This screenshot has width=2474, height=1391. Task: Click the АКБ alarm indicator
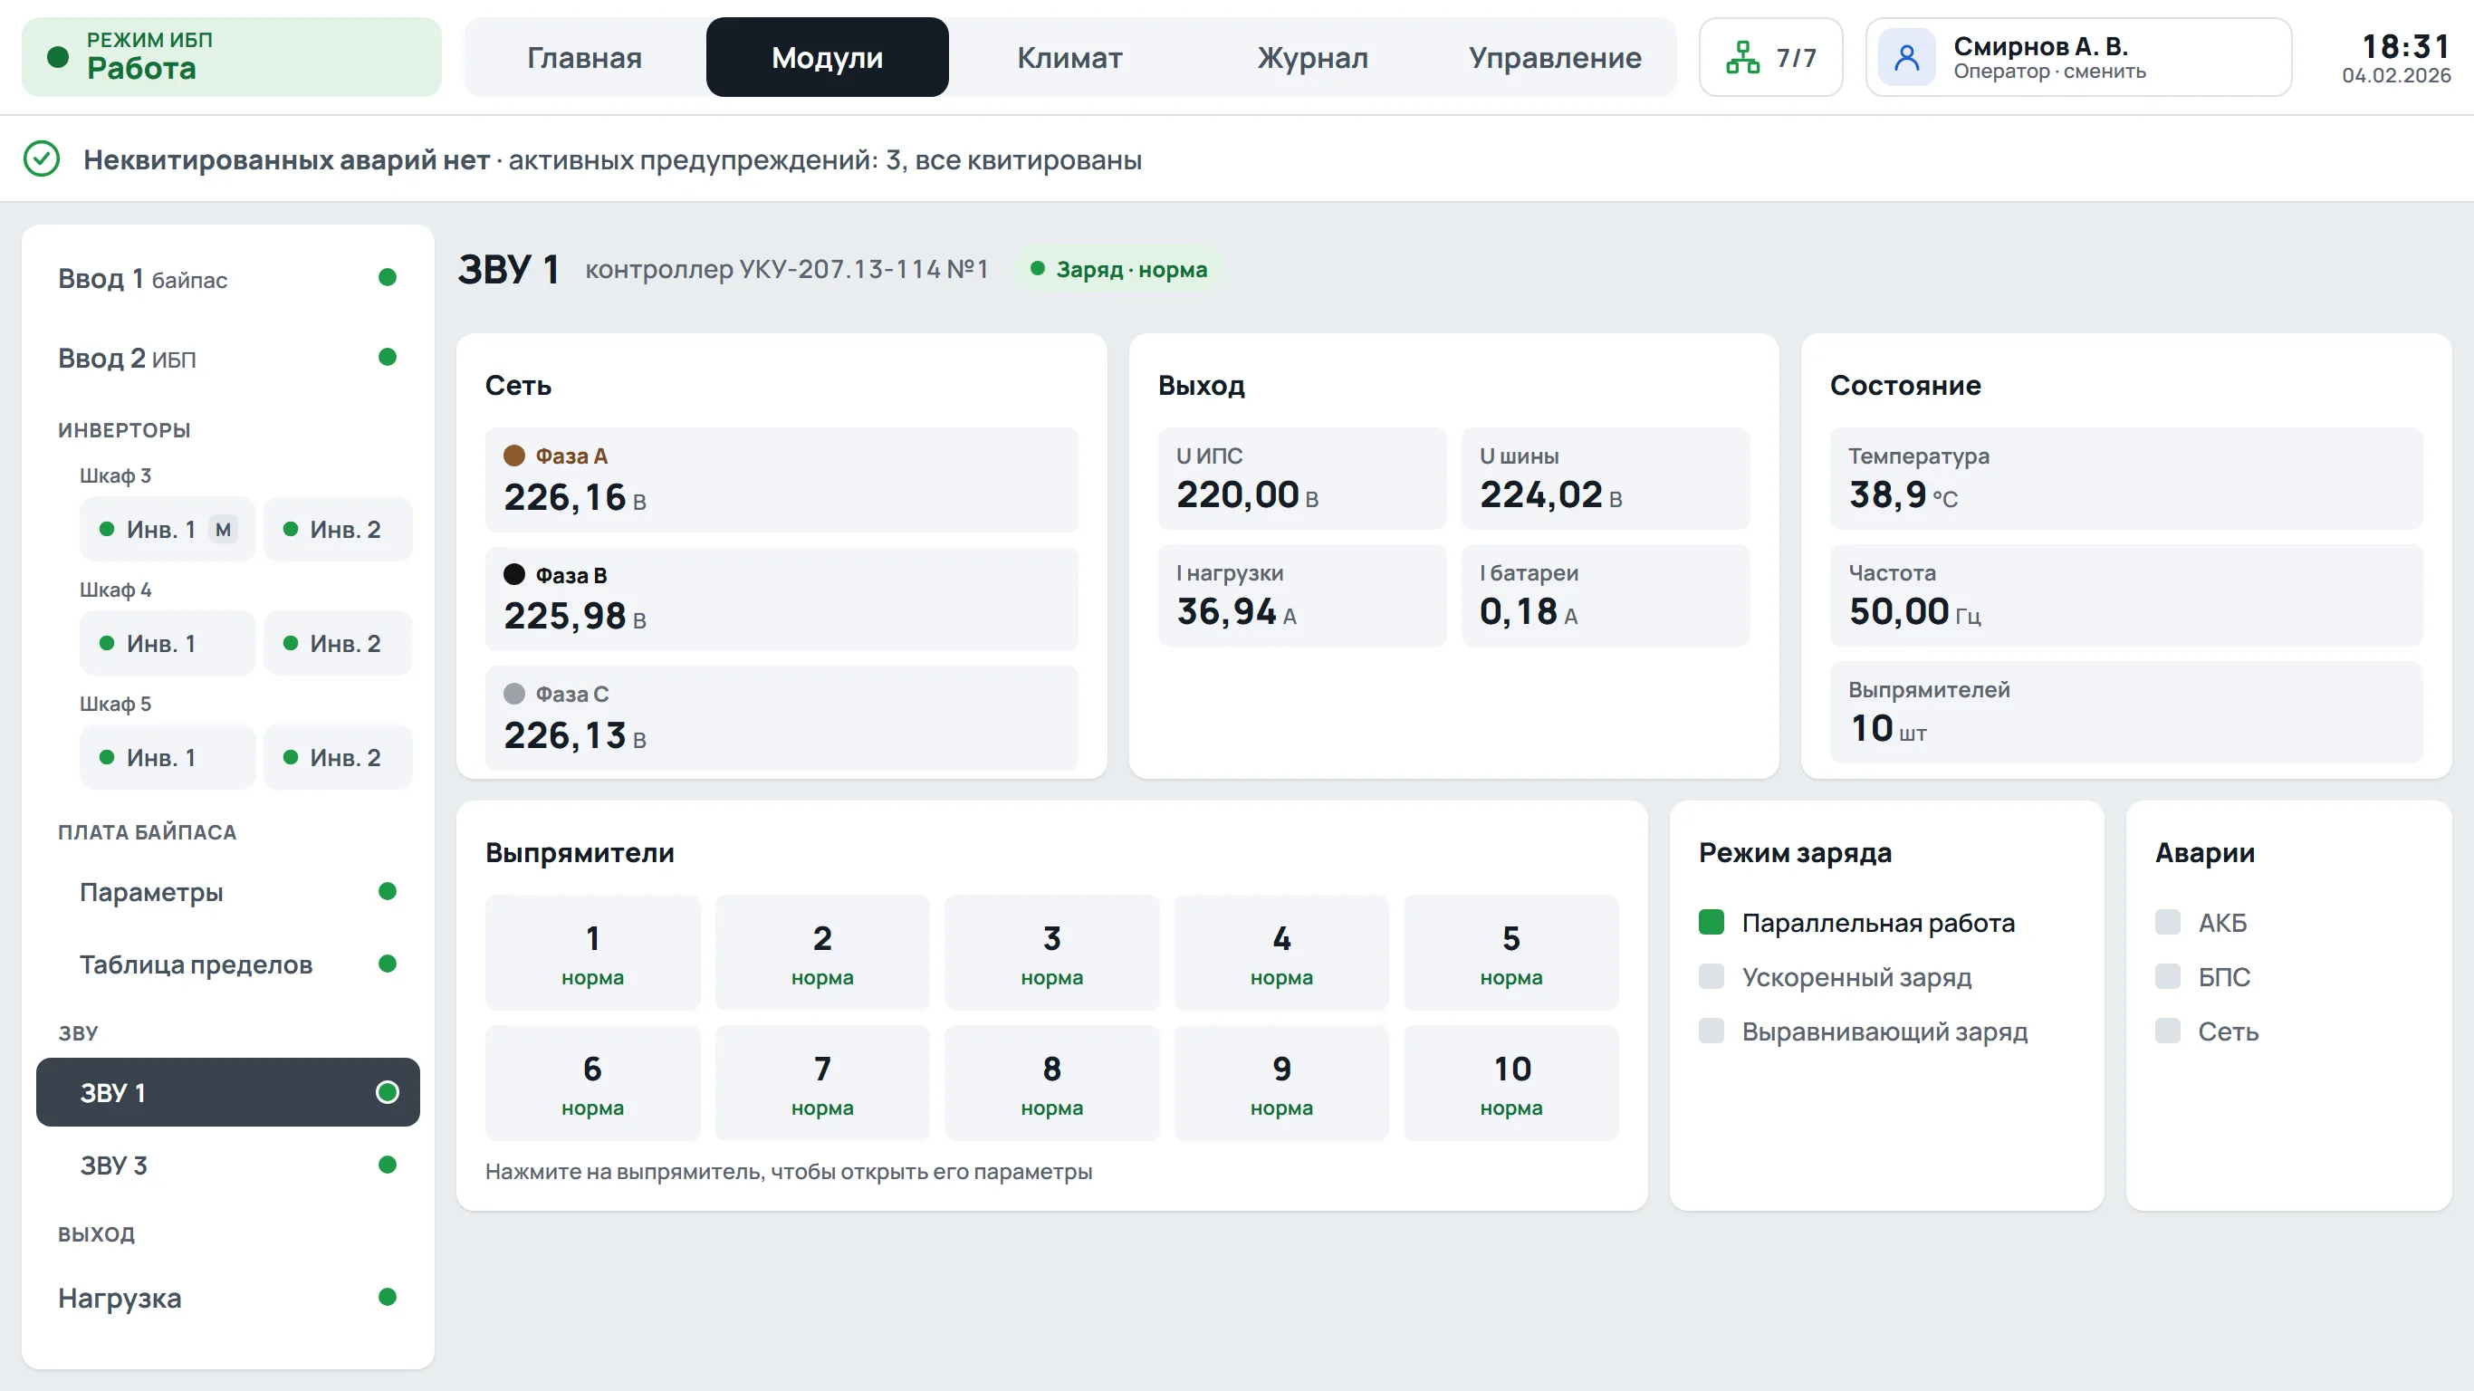pyautogui.click(x=2168, y=922)
